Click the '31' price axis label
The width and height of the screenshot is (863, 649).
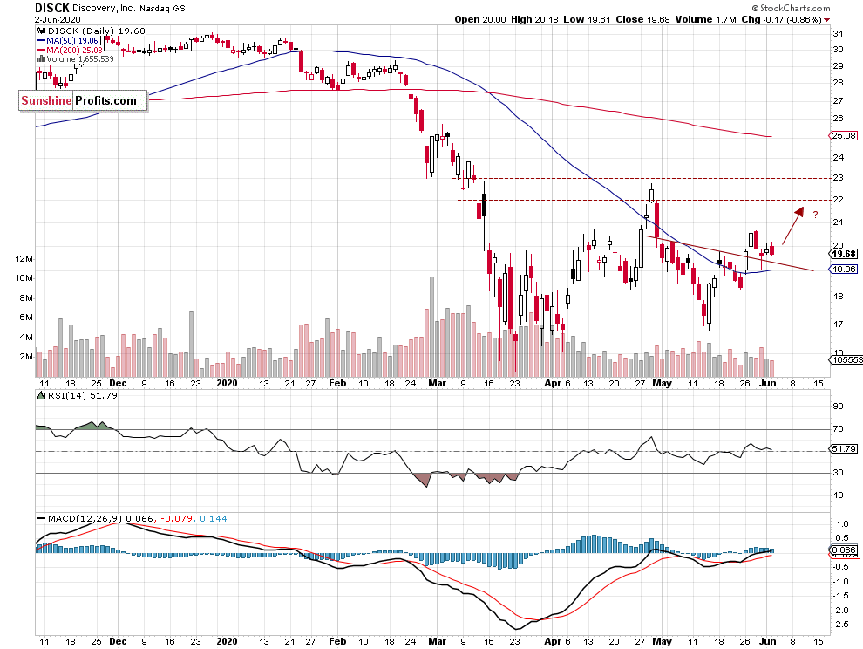click(x=839, y=34)
